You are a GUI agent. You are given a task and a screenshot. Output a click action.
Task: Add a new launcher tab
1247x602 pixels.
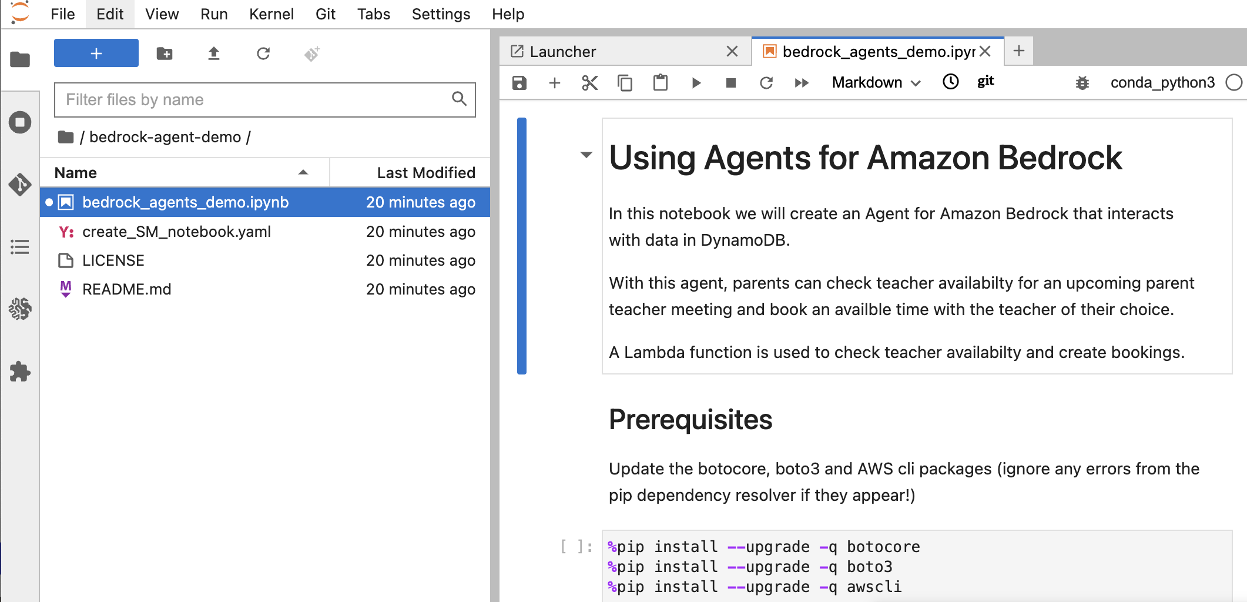(1019, 51)
